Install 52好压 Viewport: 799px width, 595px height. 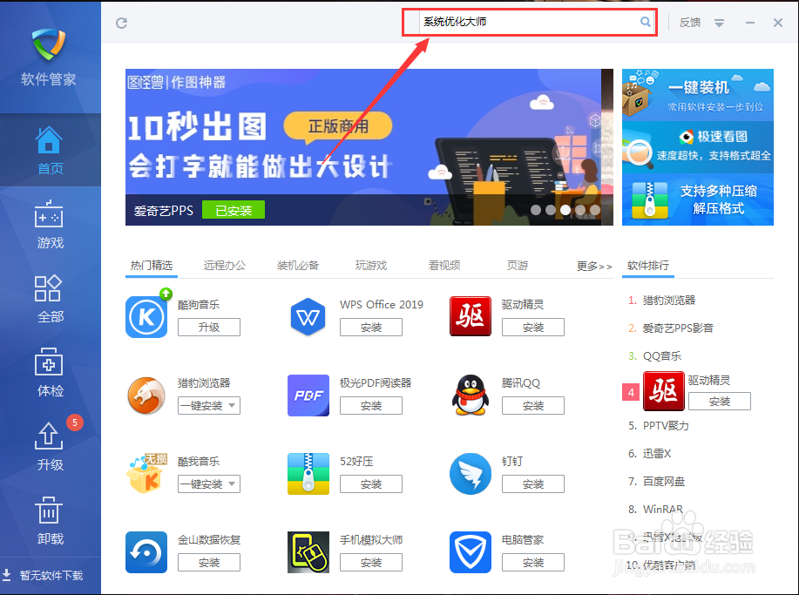pyautogui.click(x=371, y=484)
